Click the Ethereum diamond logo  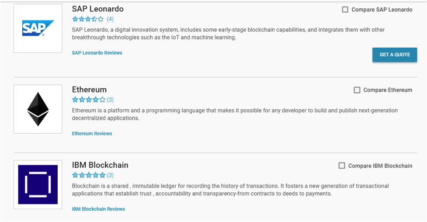point(38,109)
